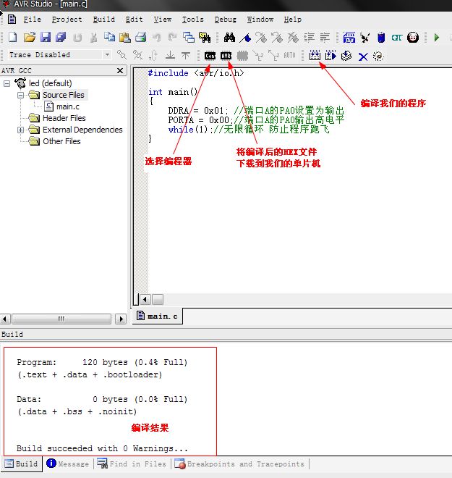Open the Project menu

pos(67,20)
